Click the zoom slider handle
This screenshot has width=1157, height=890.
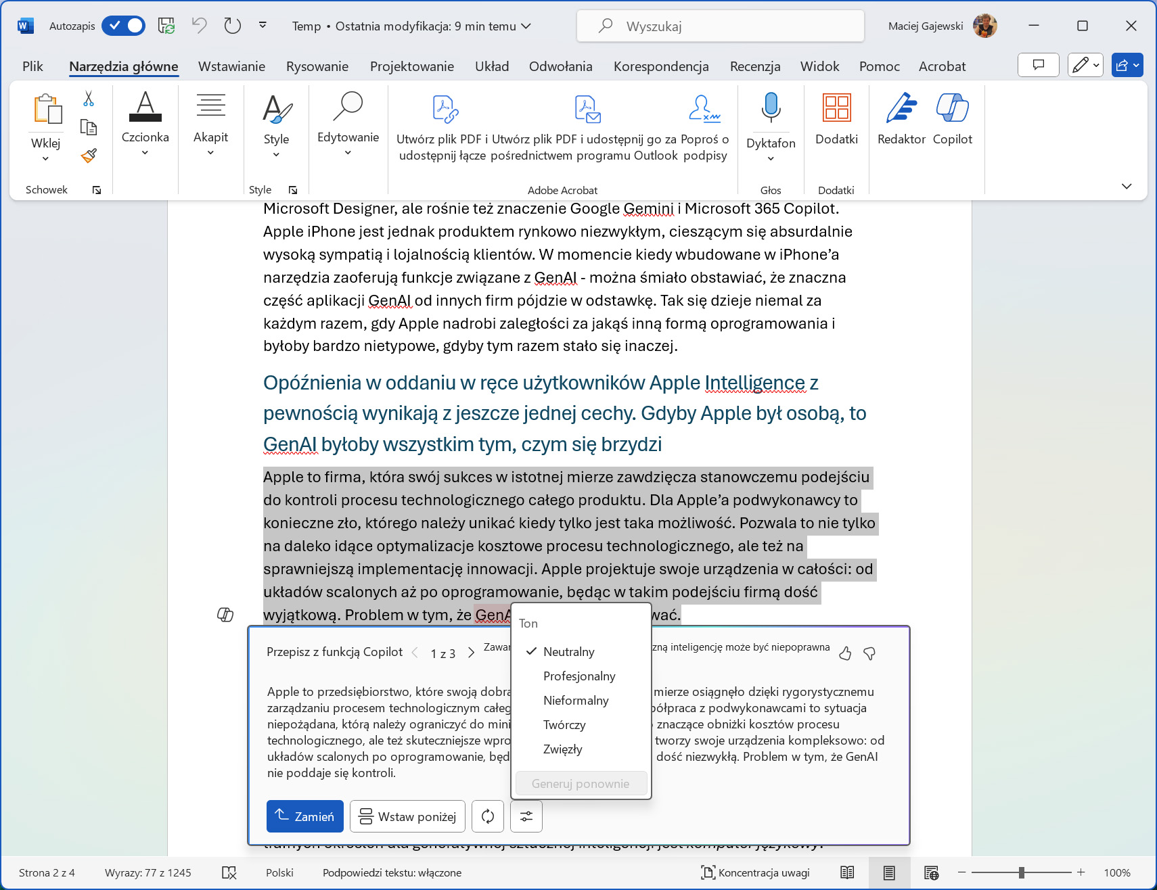[x=1022, y=872]
